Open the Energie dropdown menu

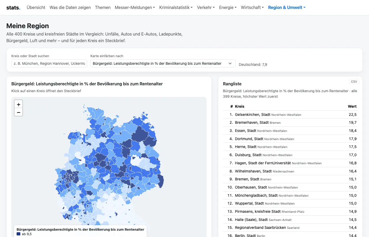pos(228,7)
